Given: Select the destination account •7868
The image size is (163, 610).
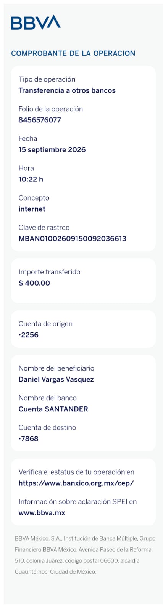Looking at the screenshot, I should pos(29,439).
